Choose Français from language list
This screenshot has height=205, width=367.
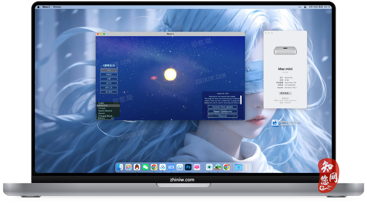tap(108, 108)
